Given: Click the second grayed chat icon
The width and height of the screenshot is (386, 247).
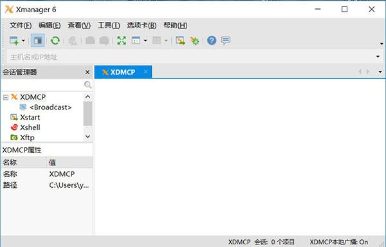Looking at the screenshot, I should [104, 41].
